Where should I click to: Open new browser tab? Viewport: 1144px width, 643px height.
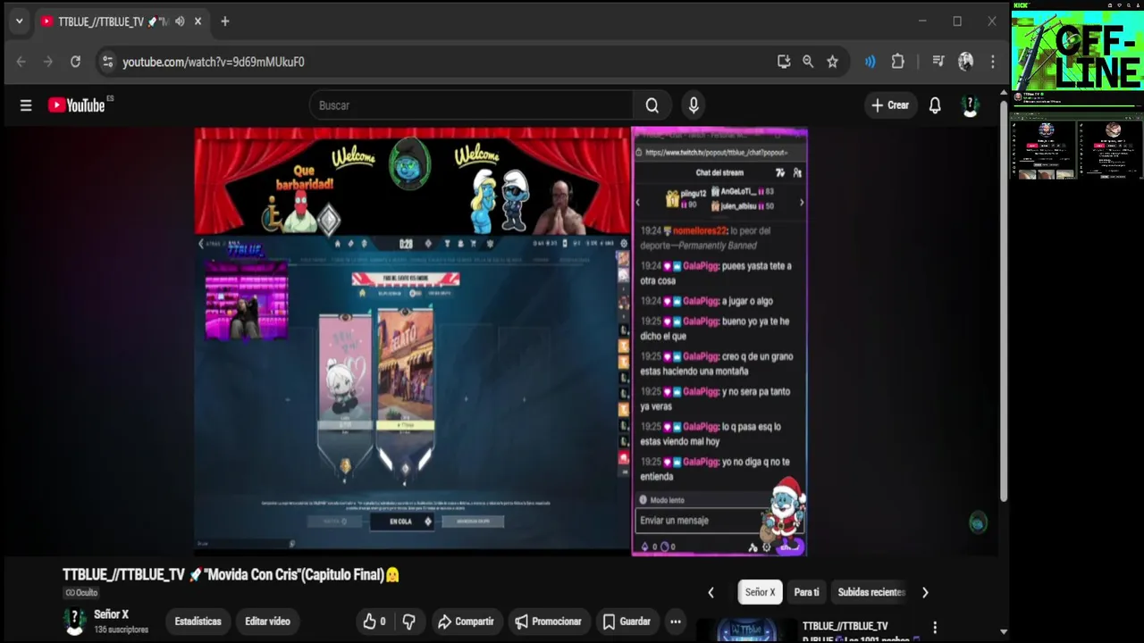tap(225, 21)
